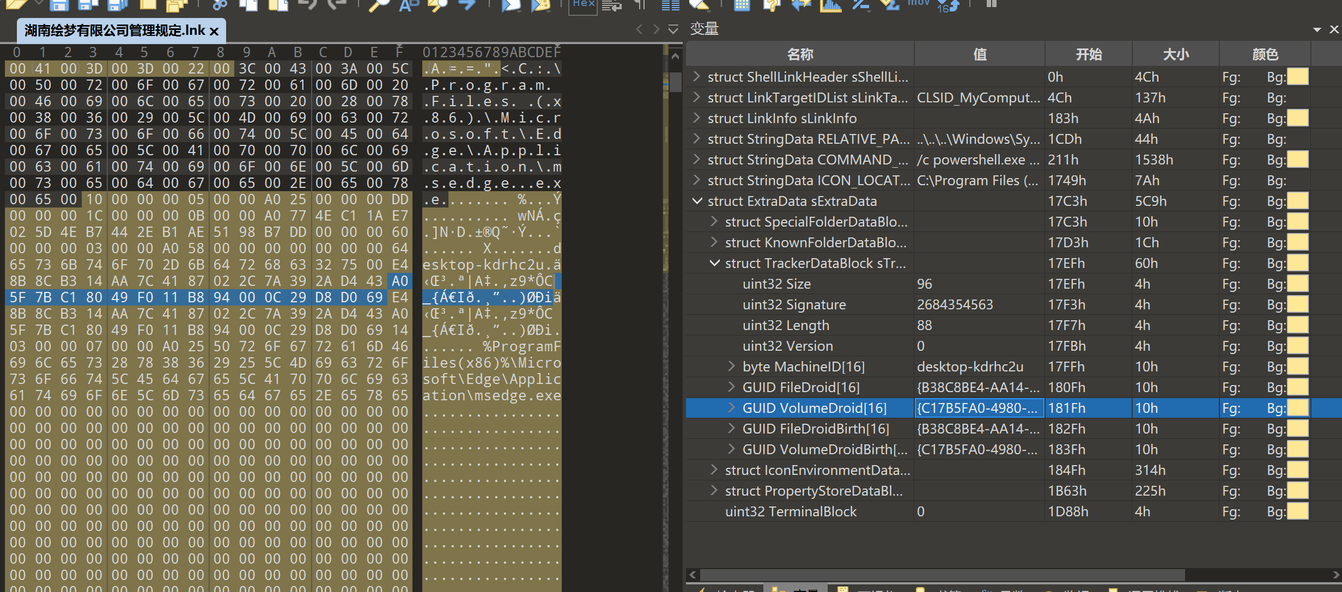Open the histogram chart tool
Screen dimensions: 1342x592
(831, 5)
